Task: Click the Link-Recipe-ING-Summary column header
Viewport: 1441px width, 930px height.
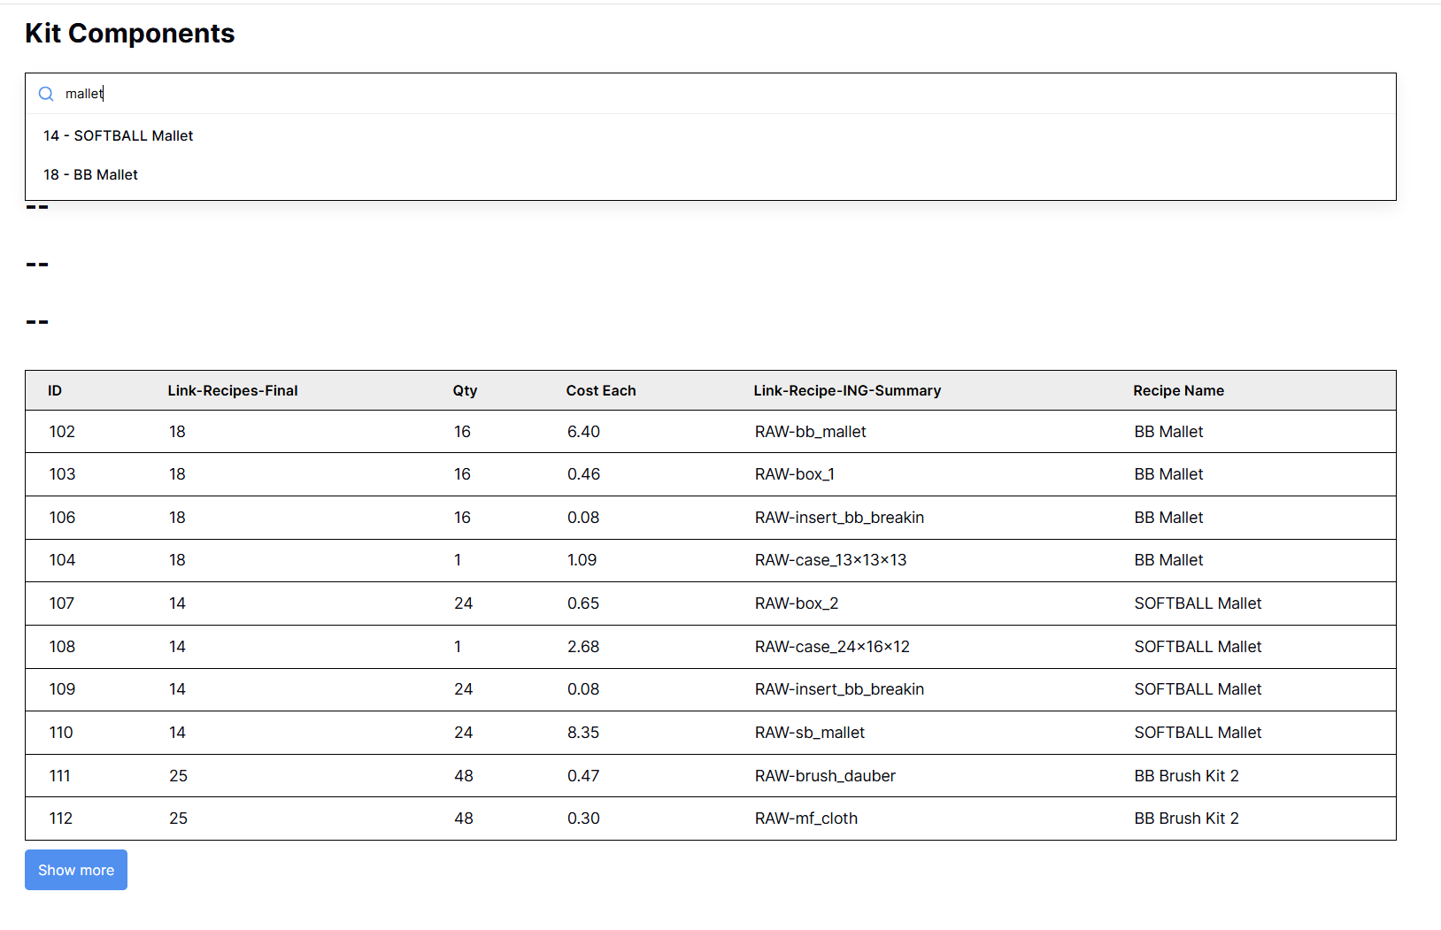Action: pyautogui.click(x=847, y=390)
